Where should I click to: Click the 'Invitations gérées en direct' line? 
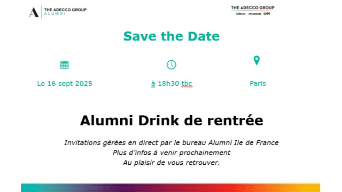[171, 143]
